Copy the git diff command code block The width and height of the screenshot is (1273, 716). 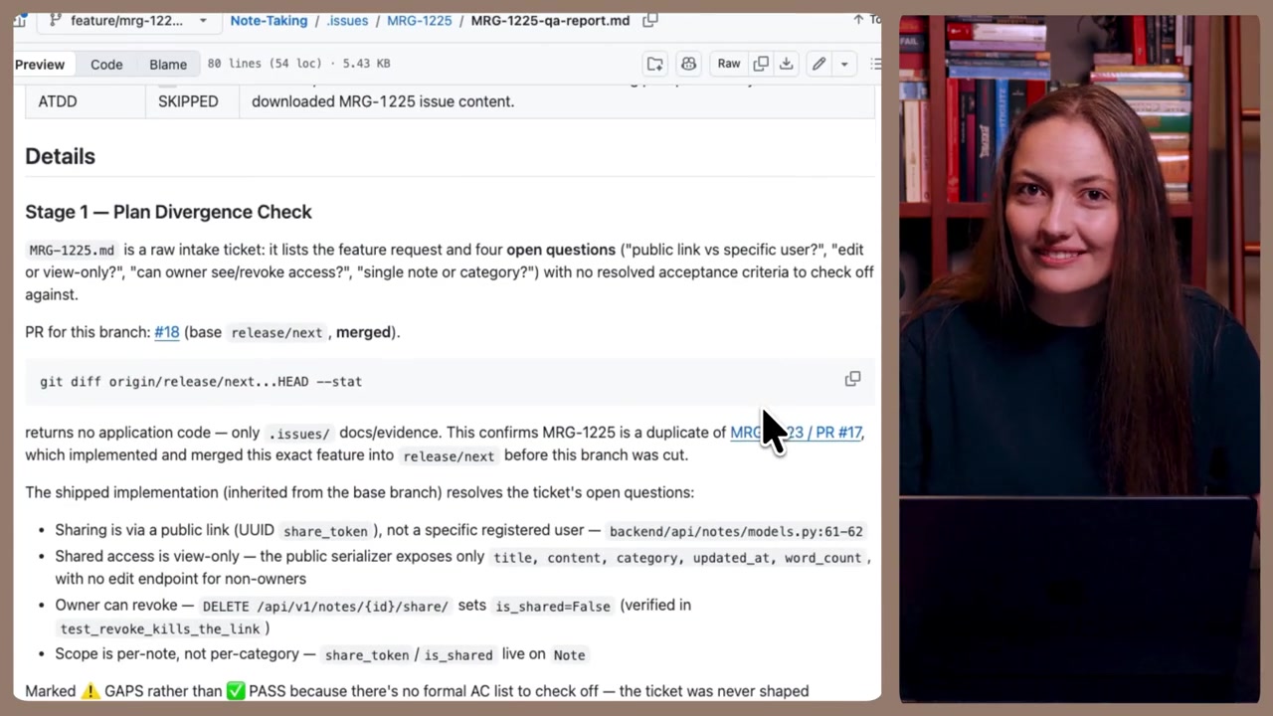852,379
